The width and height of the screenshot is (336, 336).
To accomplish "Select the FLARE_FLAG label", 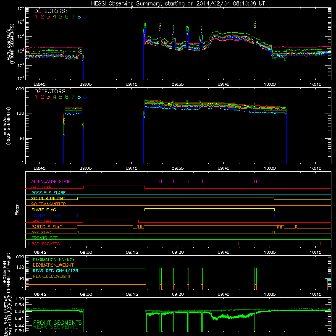I will [x=44, y=210].
